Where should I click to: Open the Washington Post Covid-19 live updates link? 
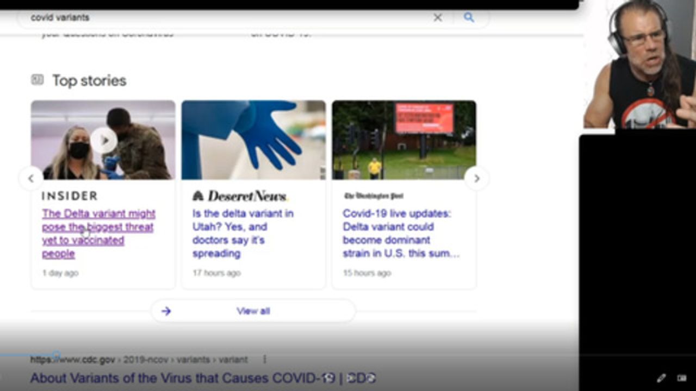401,234
